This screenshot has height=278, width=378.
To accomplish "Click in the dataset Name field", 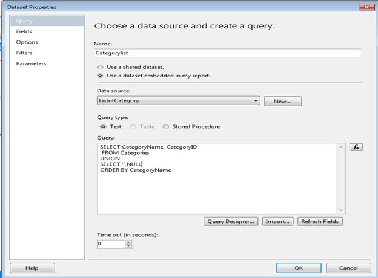I will point(229,53).
